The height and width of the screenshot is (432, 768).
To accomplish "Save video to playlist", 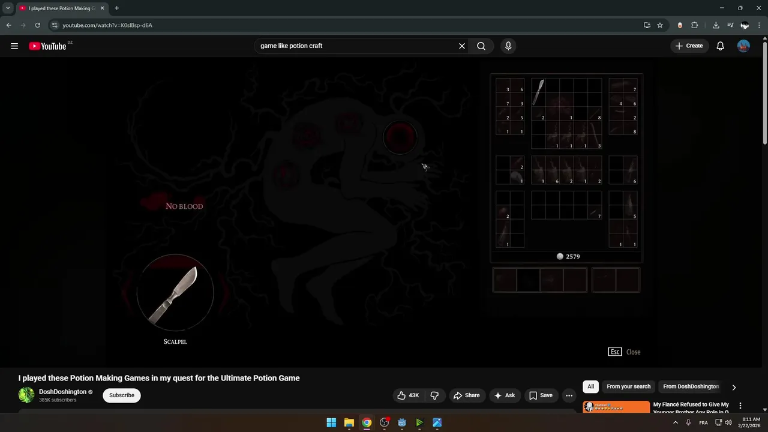I will coord(540,395).
